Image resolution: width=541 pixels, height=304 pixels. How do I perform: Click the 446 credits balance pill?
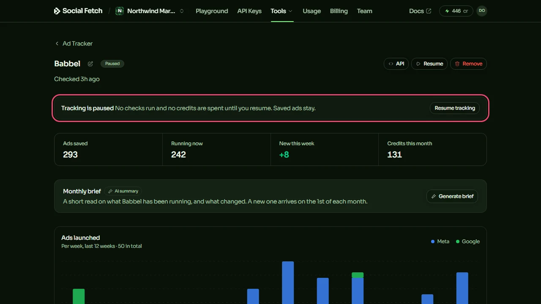(x=456, y=11)
